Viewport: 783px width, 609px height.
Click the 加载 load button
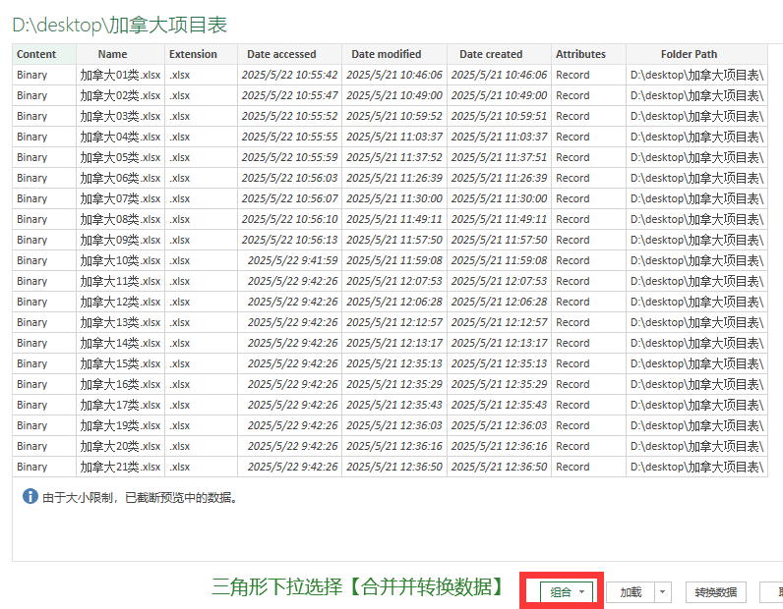[631, 592]
